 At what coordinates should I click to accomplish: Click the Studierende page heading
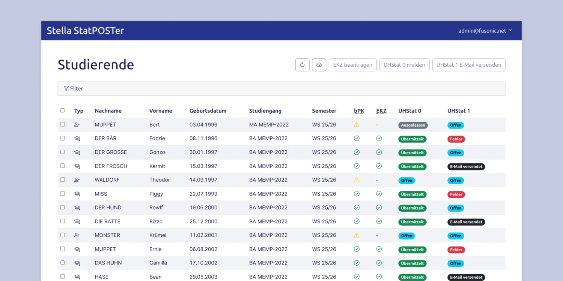96,65
